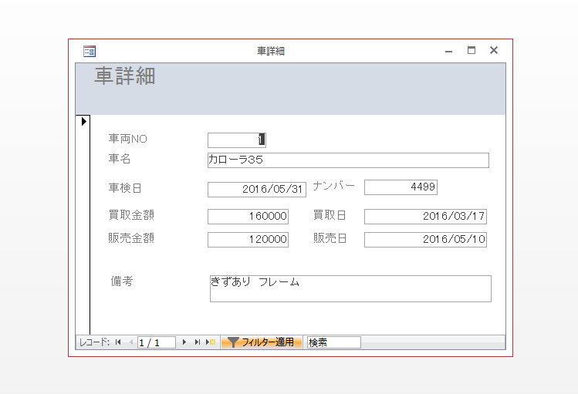Focus the ナンバー field
The image size is (578, 394).
pyautogui.click(x=400, y=187)
